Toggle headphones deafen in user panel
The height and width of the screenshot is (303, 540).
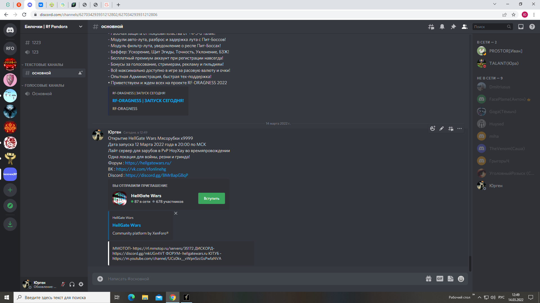point(72,284)
